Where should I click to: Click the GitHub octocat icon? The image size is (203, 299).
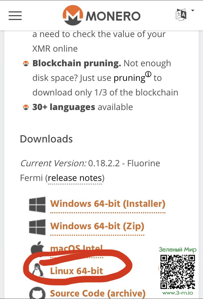pyautogui.click(x=37, y=293)
